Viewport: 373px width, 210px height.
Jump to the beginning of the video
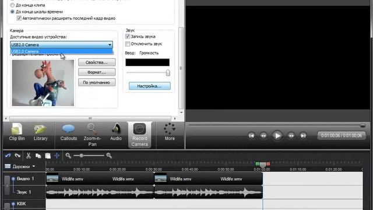(251, 136)
